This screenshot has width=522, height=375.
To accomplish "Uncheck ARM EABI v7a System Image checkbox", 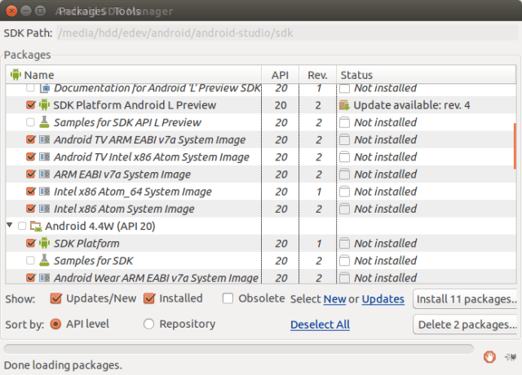I will point(31,174).
